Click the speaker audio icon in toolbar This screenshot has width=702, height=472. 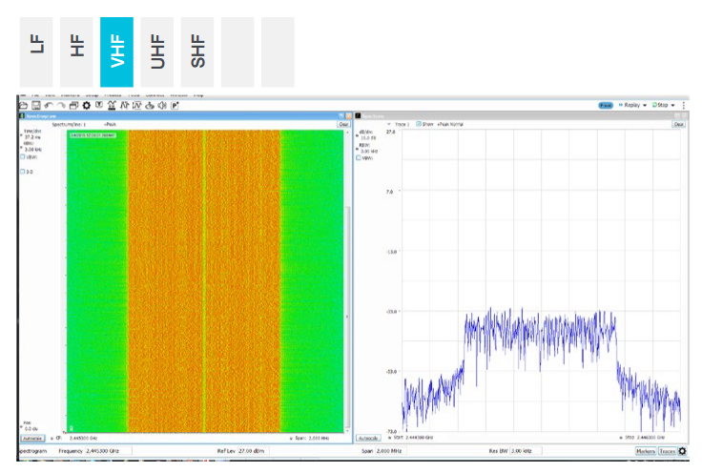point(162,105)
